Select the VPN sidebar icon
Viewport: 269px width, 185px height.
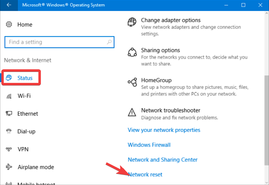pyautogui.click(x=9, y=149)
